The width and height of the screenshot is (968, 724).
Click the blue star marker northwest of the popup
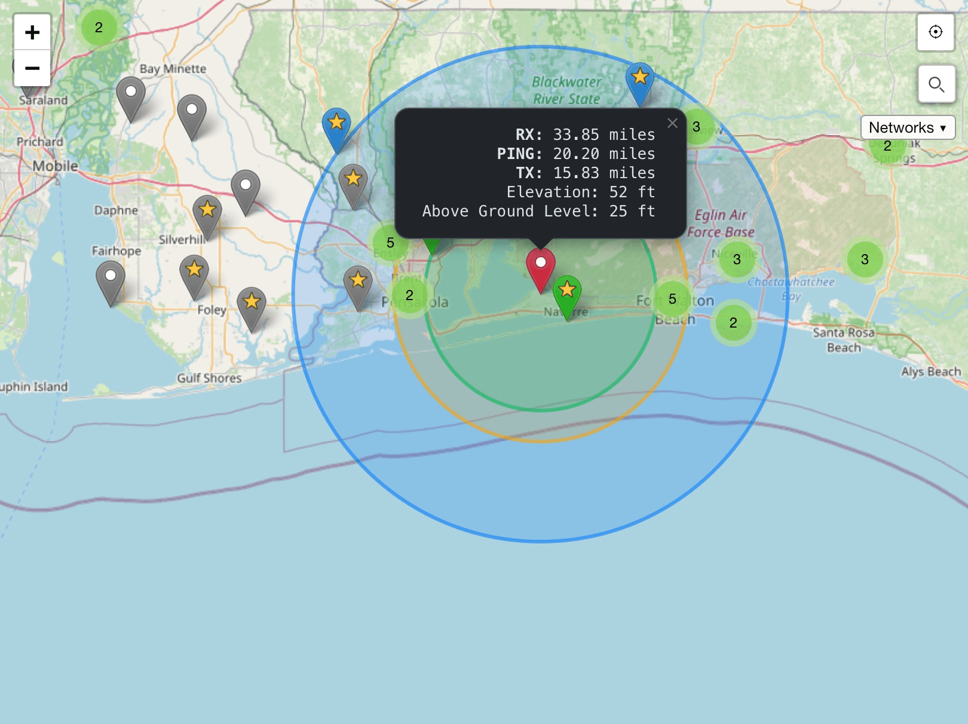pyautogui.click(x=336, y=126)
